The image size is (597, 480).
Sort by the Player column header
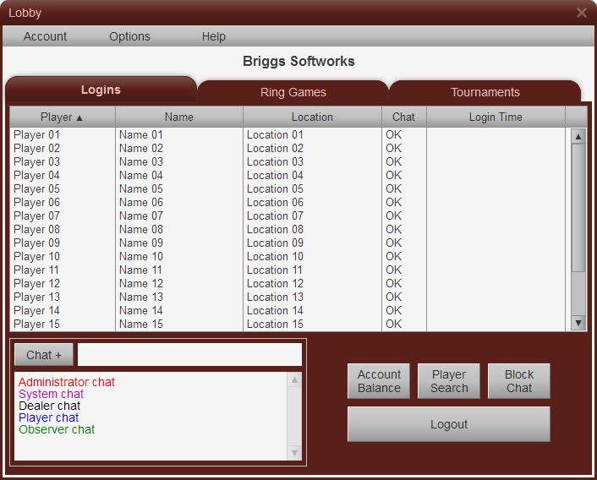click(62, 117)
